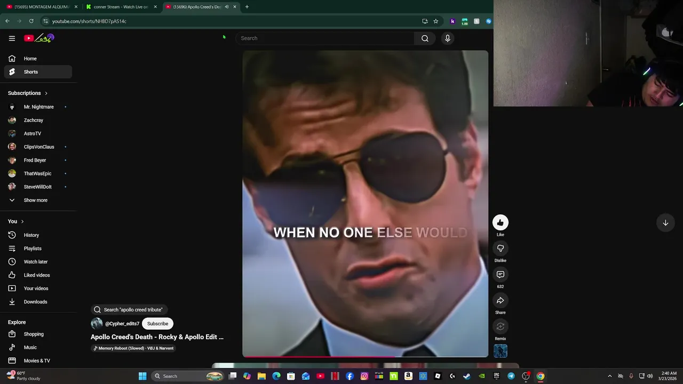Click the install app icon in address bar
683x384 pixels.
click(425, 21)
